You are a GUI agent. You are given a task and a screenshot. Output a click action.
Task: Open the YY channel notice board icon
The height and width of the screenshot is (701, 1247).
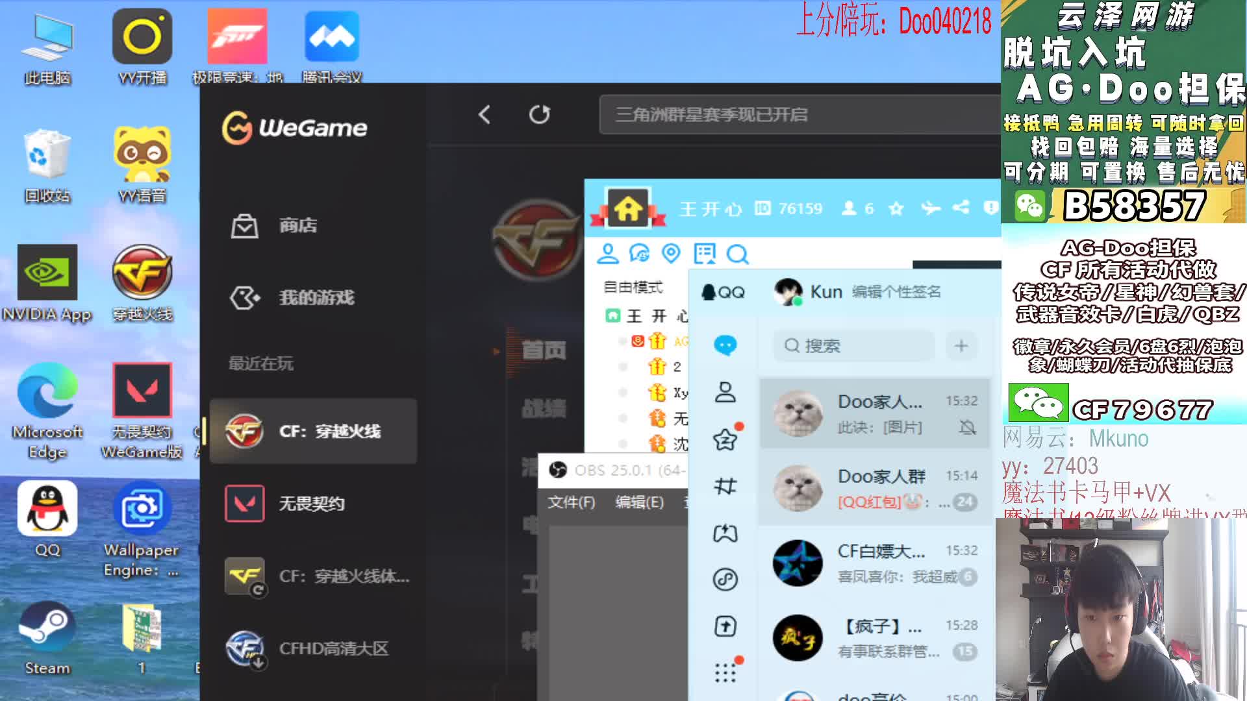pos(705,254)
